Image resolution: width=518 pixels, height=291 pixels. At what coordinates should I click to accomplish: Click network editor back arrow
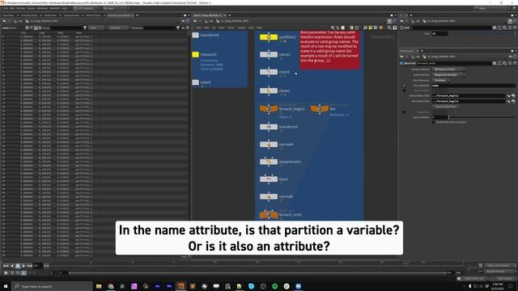[195, 21]
